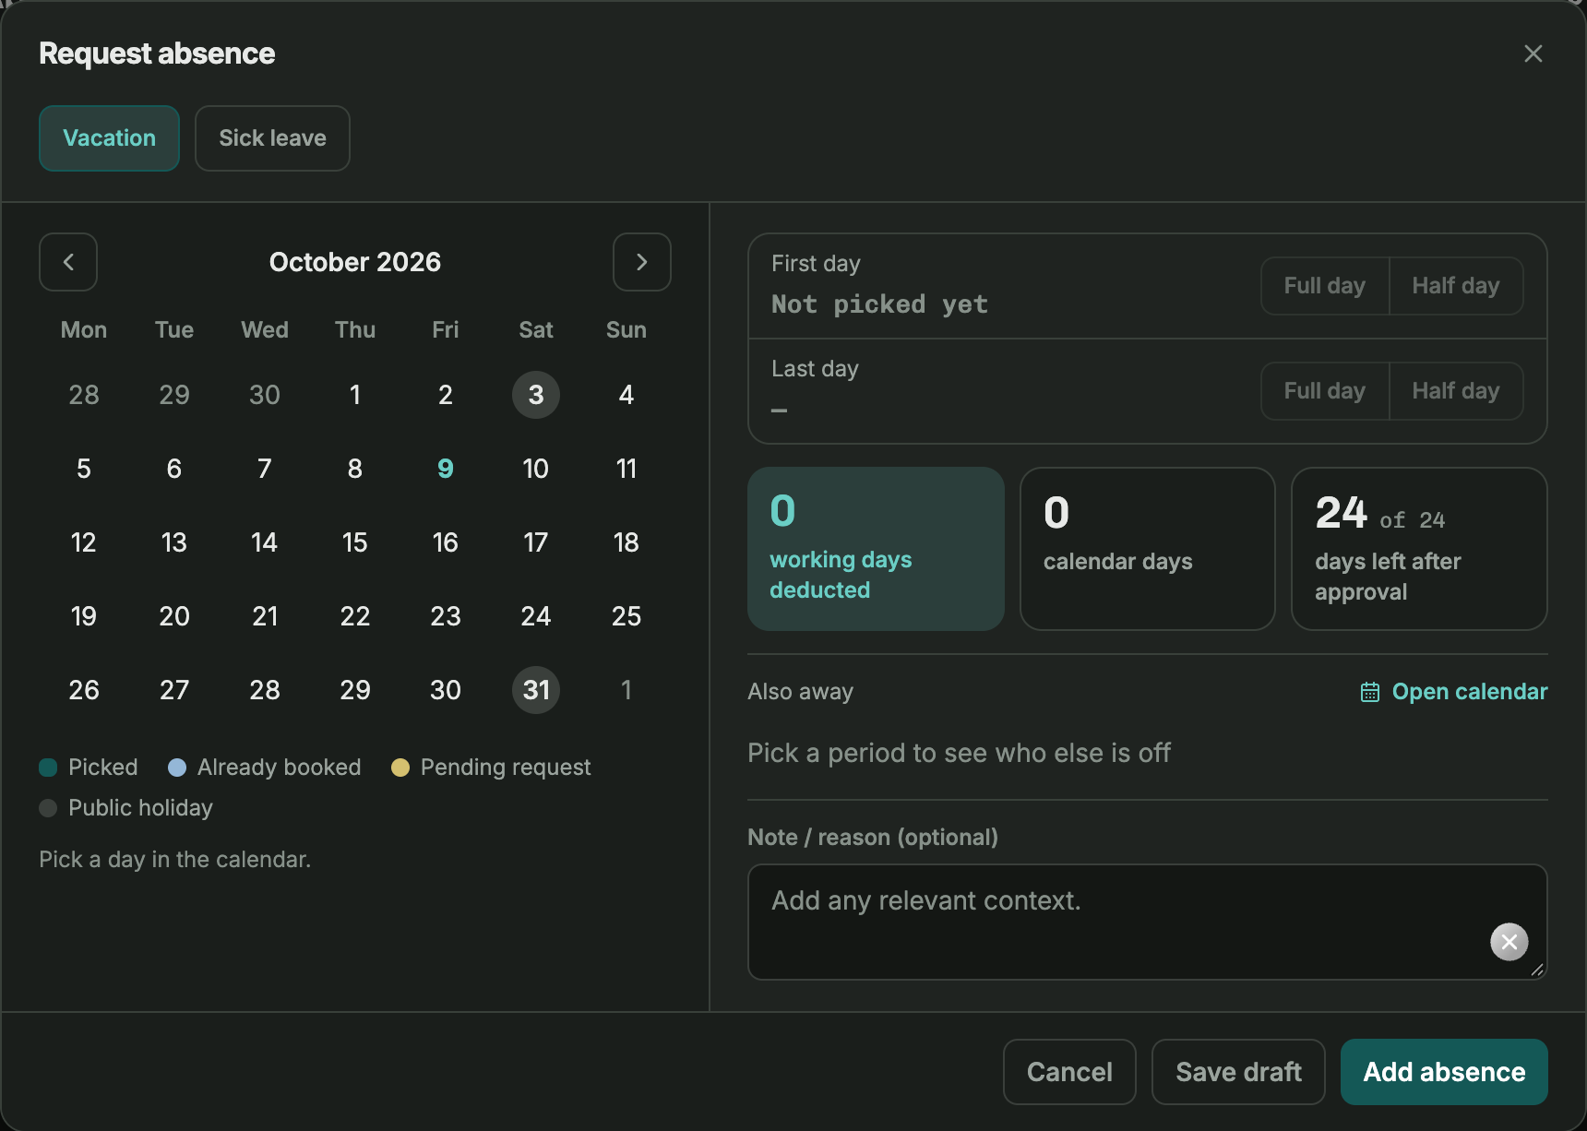Go to previous month in calendar
Image resolution: width=1587 pixels, height=1131 pixels.
[68, 262]
